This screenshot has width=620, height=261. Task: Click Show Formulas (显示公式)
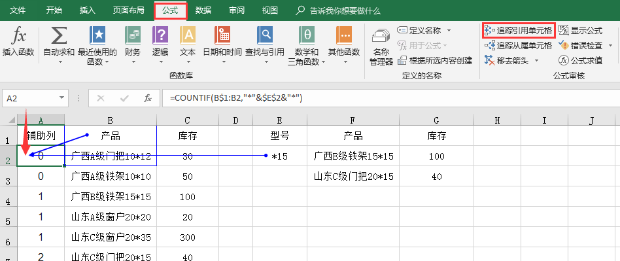coord(581,31)
